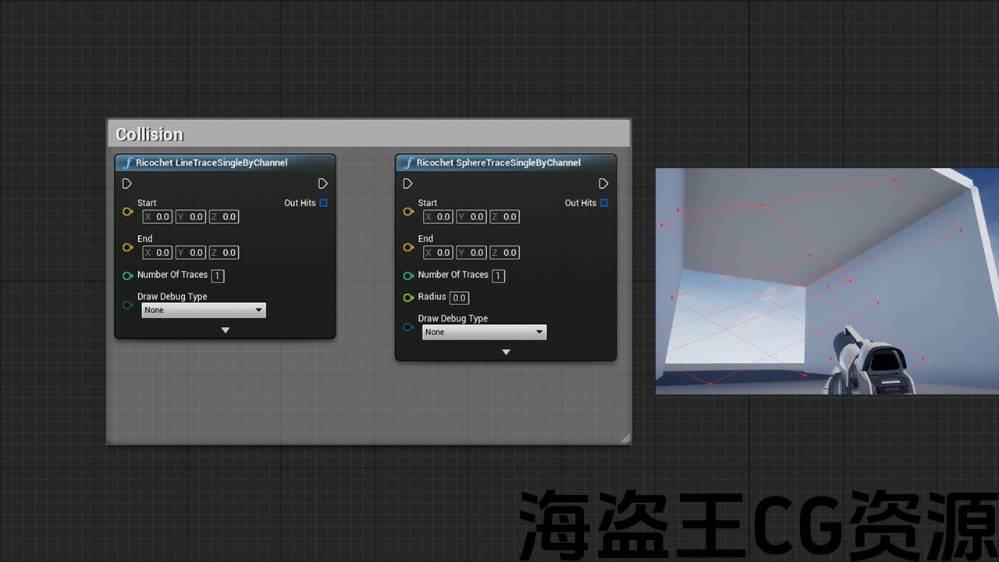Click the LineTrace node output execution pin
999x562 pixels.
322,183
